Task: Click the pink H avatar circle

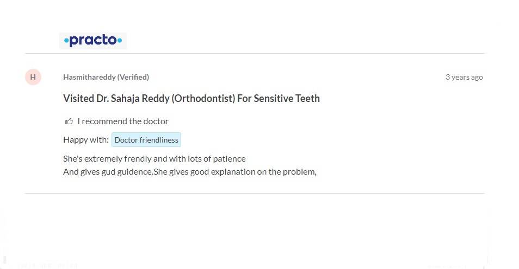Action: point(33,77)
